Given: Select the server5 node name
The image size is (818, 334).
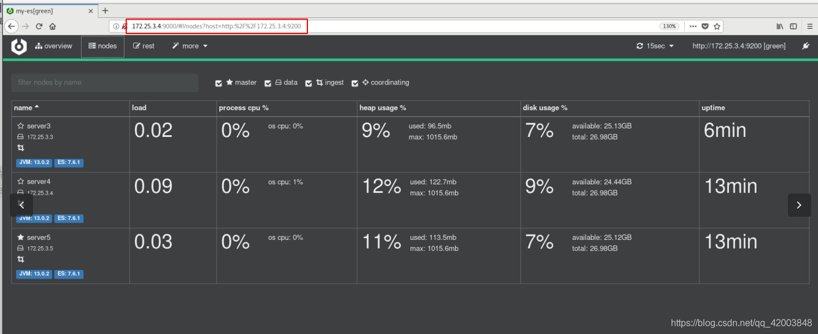Looking at the screenshot, I should pyautogui.click(x=39, y=237).
